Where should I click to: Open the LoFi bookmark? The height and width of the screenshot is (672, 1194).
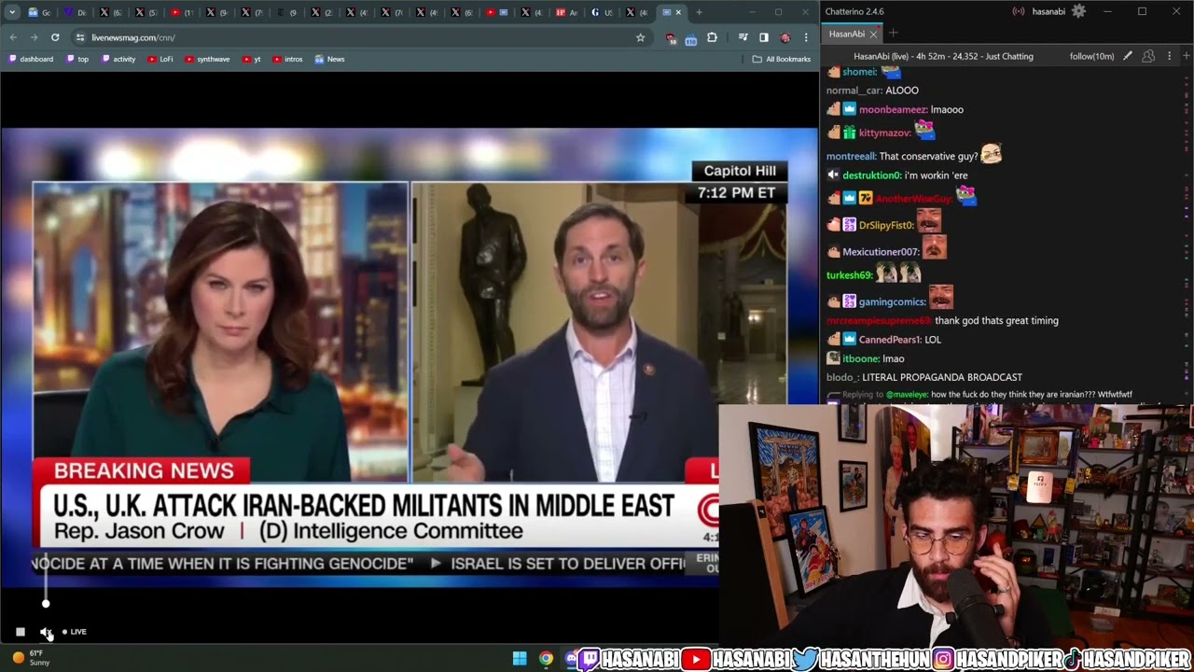(160, 59)
